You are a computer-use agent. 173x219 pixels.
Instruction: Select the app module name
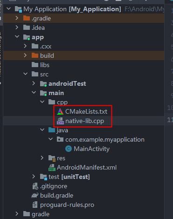click(x=38, y=37)
